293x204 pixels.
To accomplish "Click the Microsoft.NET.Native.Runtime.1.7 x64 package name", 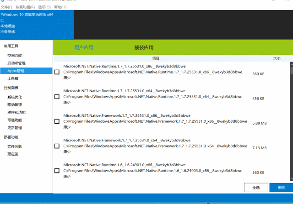I will tap(125, 91).
